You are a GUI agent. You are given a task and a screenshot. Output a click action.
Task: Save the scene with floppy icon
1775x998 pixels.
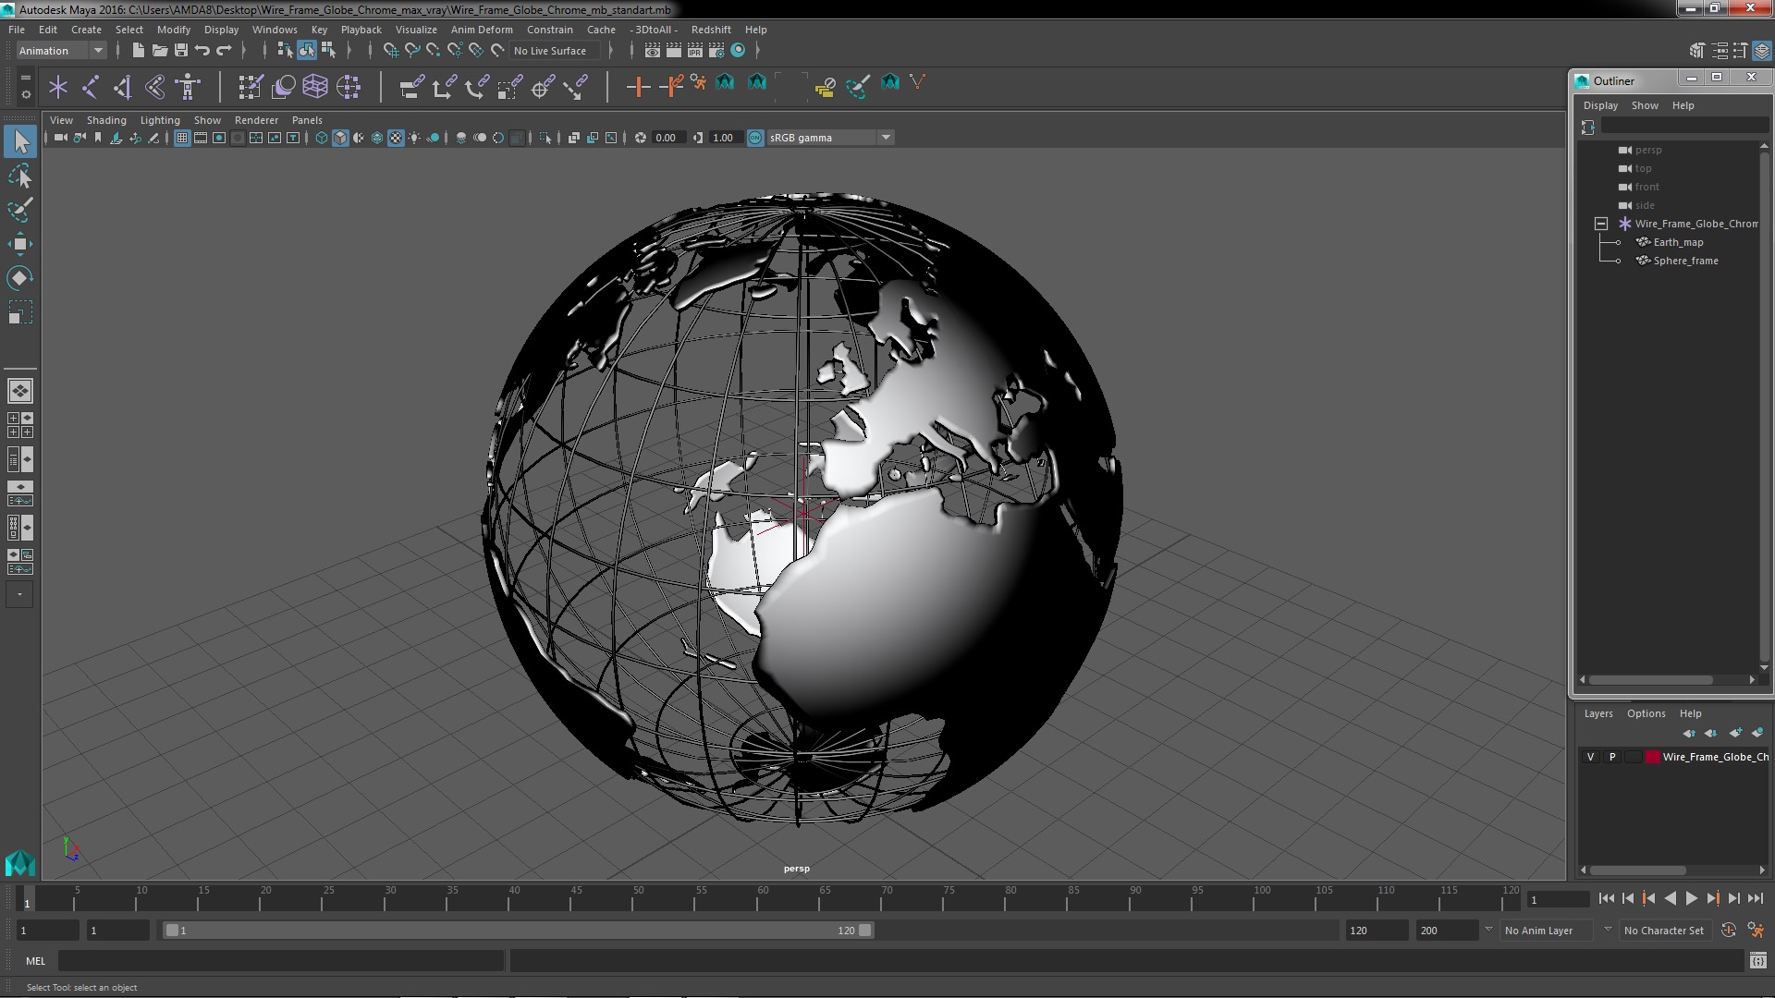coord(181,50)
